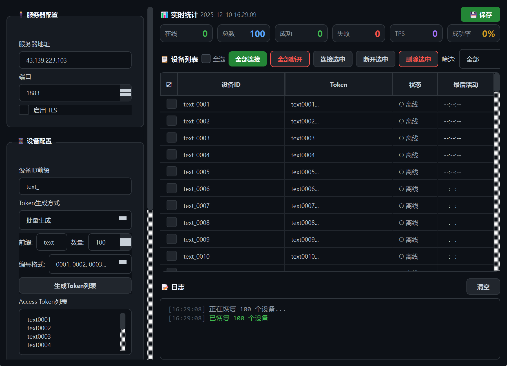The width and height of the screenshot is (507, 366).
Task: Open the Token生成方式 批量生成 dropdown
Action: (75, 220)
